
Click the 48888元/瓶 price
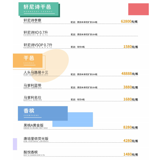click(130, 74)
